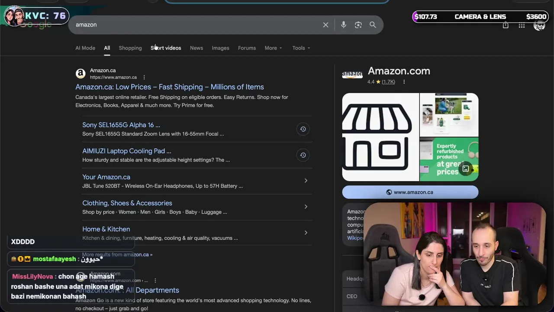Click the Expertly refurbished products thumbnail
554x312 pixels.
(x=449, y=159)
